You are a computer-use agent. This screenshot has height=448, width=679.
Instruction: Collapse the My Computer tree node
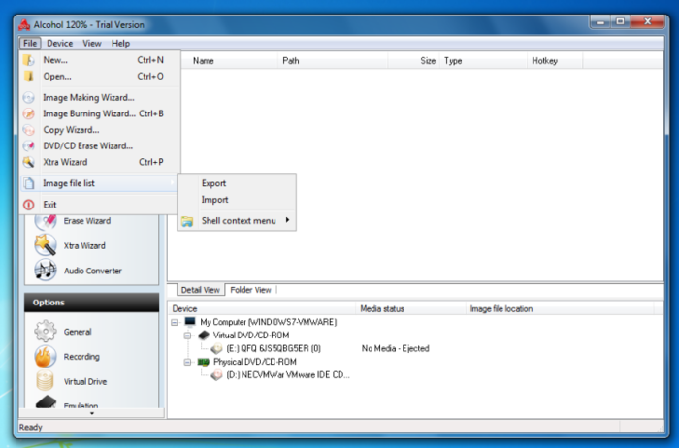click(x=175, y=322)
